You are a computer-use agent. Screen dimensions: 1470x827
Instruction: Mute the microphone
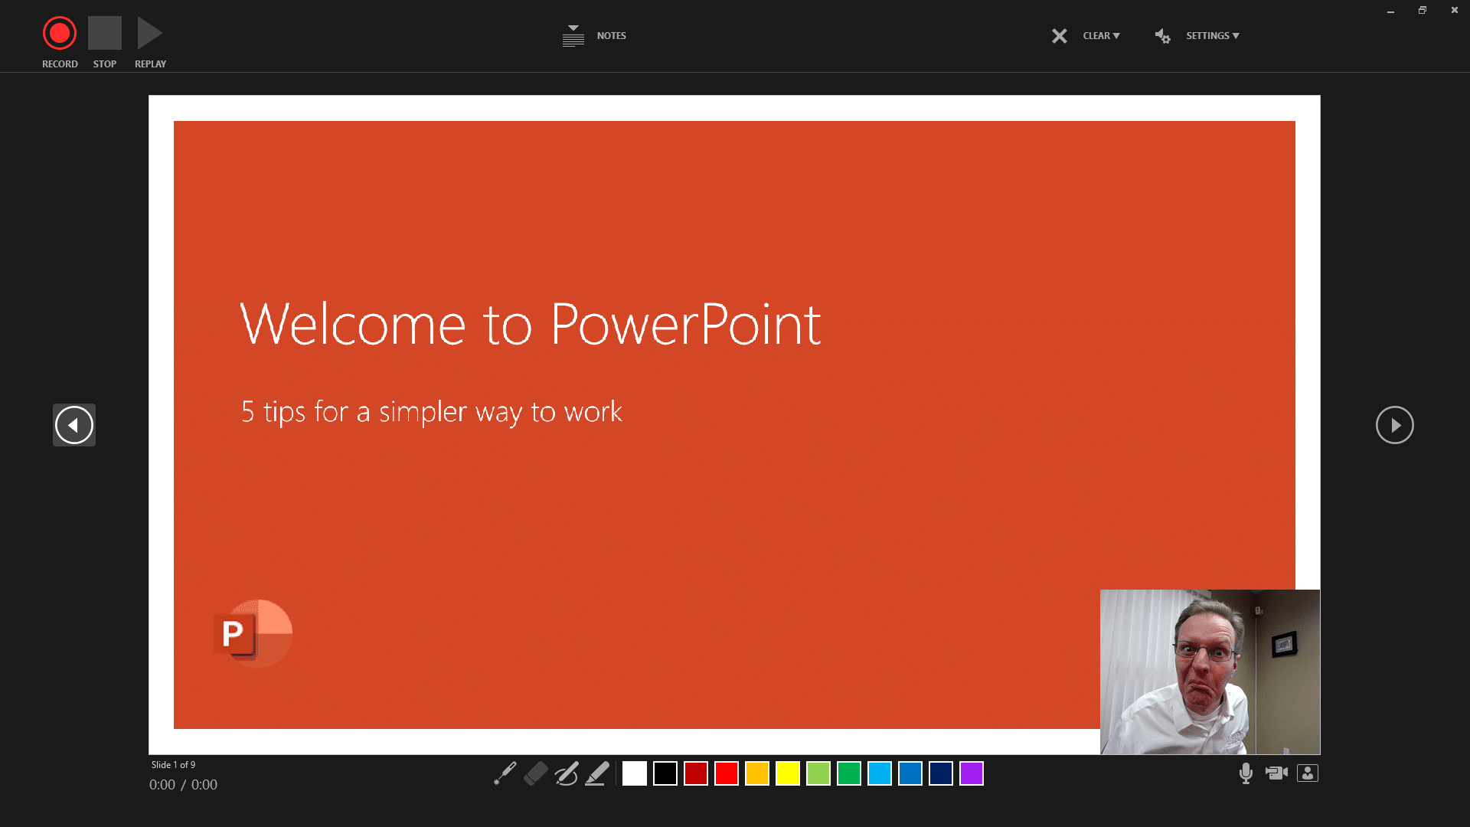pyautogui.click(x=1246, y=773)
